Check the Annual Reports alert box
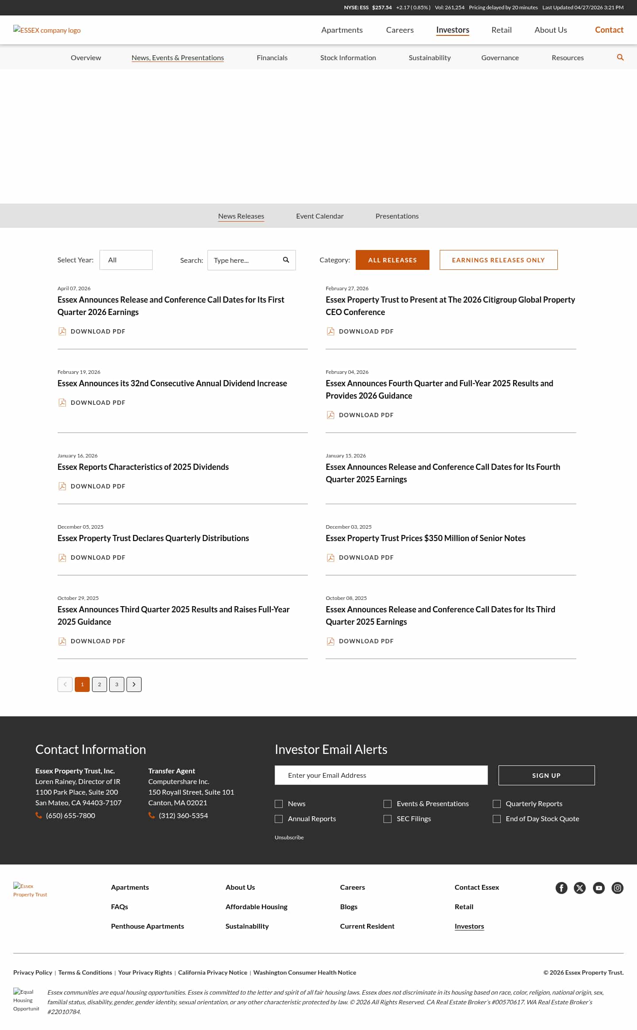Image resolution: width=637 pixels, height=1030 pixels. 279,819
